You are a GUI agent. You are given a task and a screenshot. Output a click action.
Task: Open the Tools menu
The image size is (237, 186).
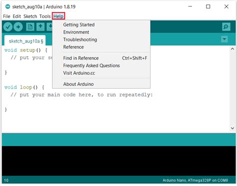pos(45,16)
